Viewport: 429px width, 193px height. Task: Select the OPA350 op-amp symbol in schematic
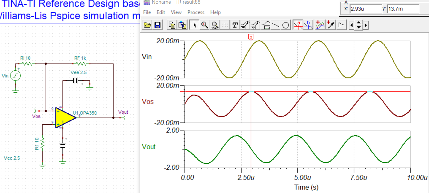click(x=66, y=118)
